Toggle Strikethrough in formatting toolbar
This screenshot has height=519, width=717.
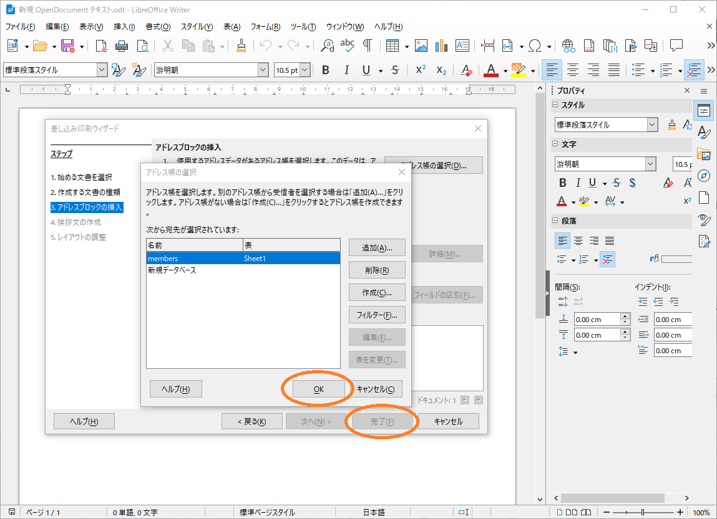pyautogui.click(x=395, y=70)
